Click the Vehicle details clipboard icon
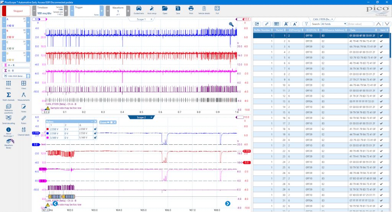Screen dimensions: 392x212 point(204,9)
